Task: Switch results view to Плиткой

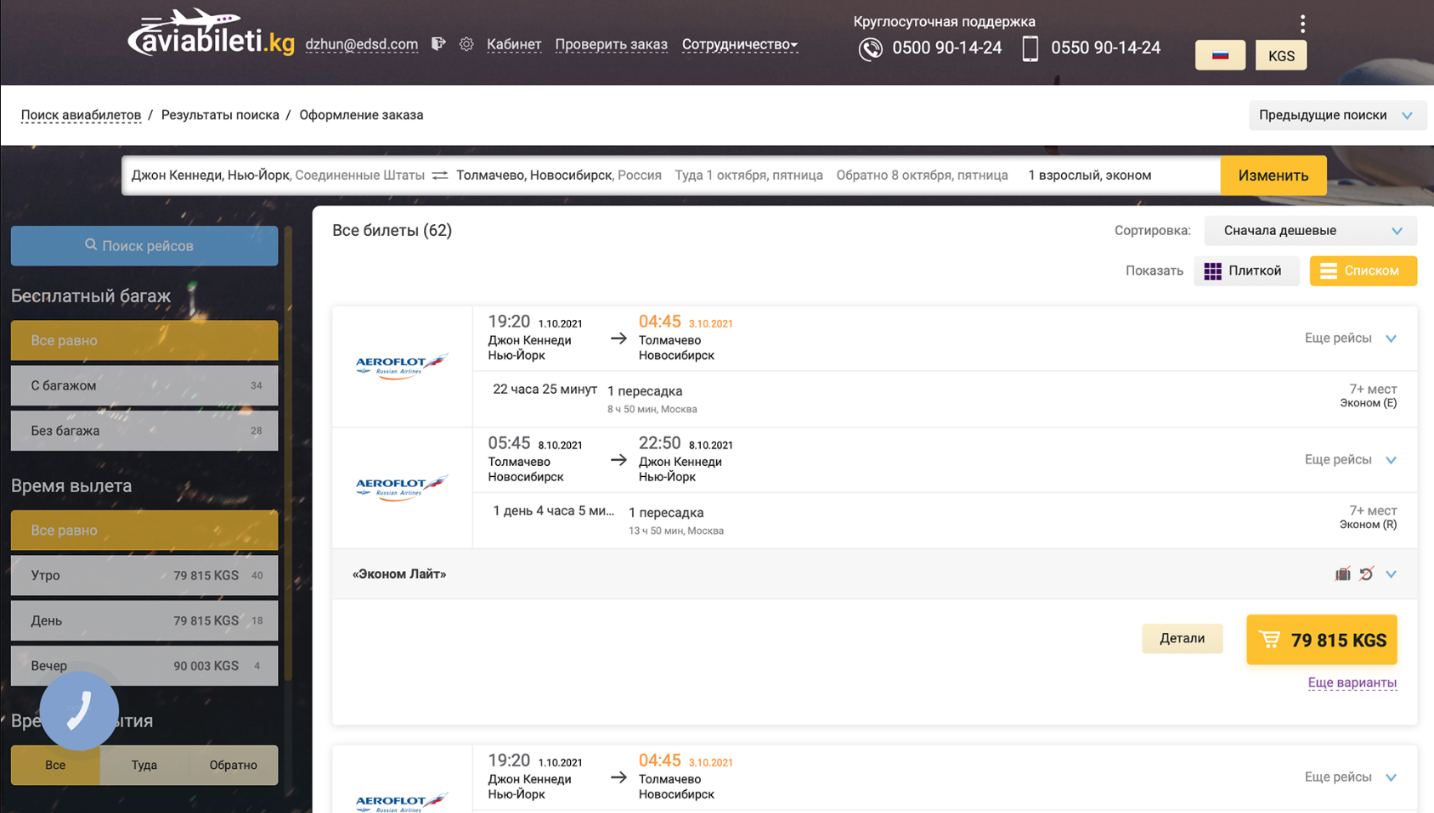Action: 1245,271
